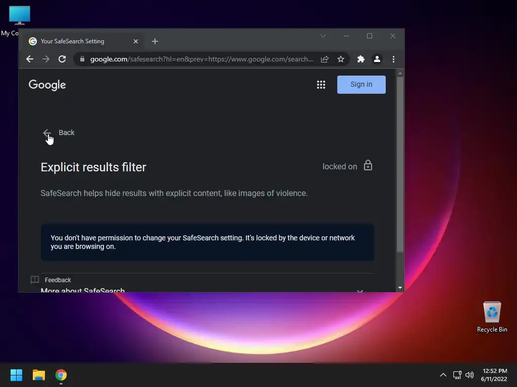Open the Google apps grid
The width and height of the screenshot is (517, 387).
pyautogui.click(x=321, y=85)
